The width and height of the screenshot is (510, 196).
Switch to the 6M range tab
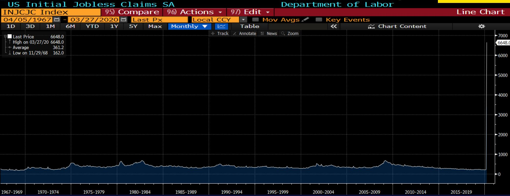coord(70,26)
